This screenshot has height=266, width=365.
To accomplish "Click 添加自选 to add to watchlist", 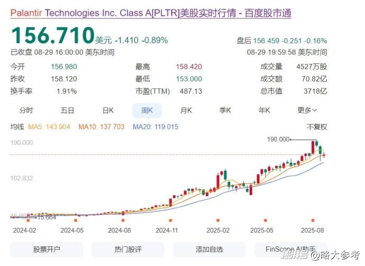I will coord(209,250).
